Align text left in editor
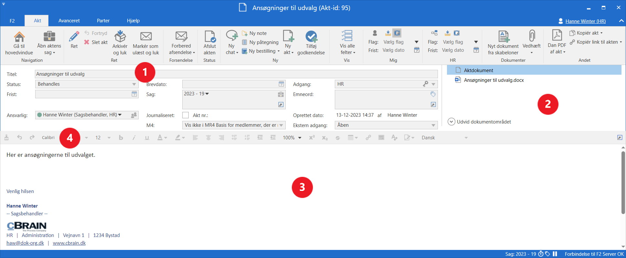Image resolution: width=626 pixels, height=258 pixels. [x=196, y=138]
